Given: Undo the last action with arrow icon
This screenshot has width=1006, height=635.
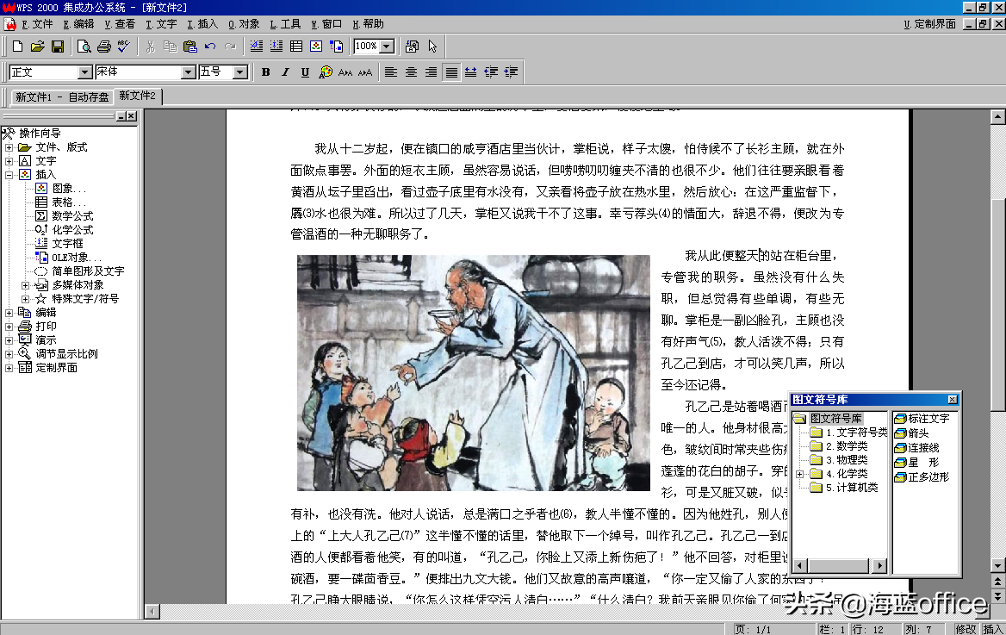Looking at the screenshot, I should click(210, 47).
